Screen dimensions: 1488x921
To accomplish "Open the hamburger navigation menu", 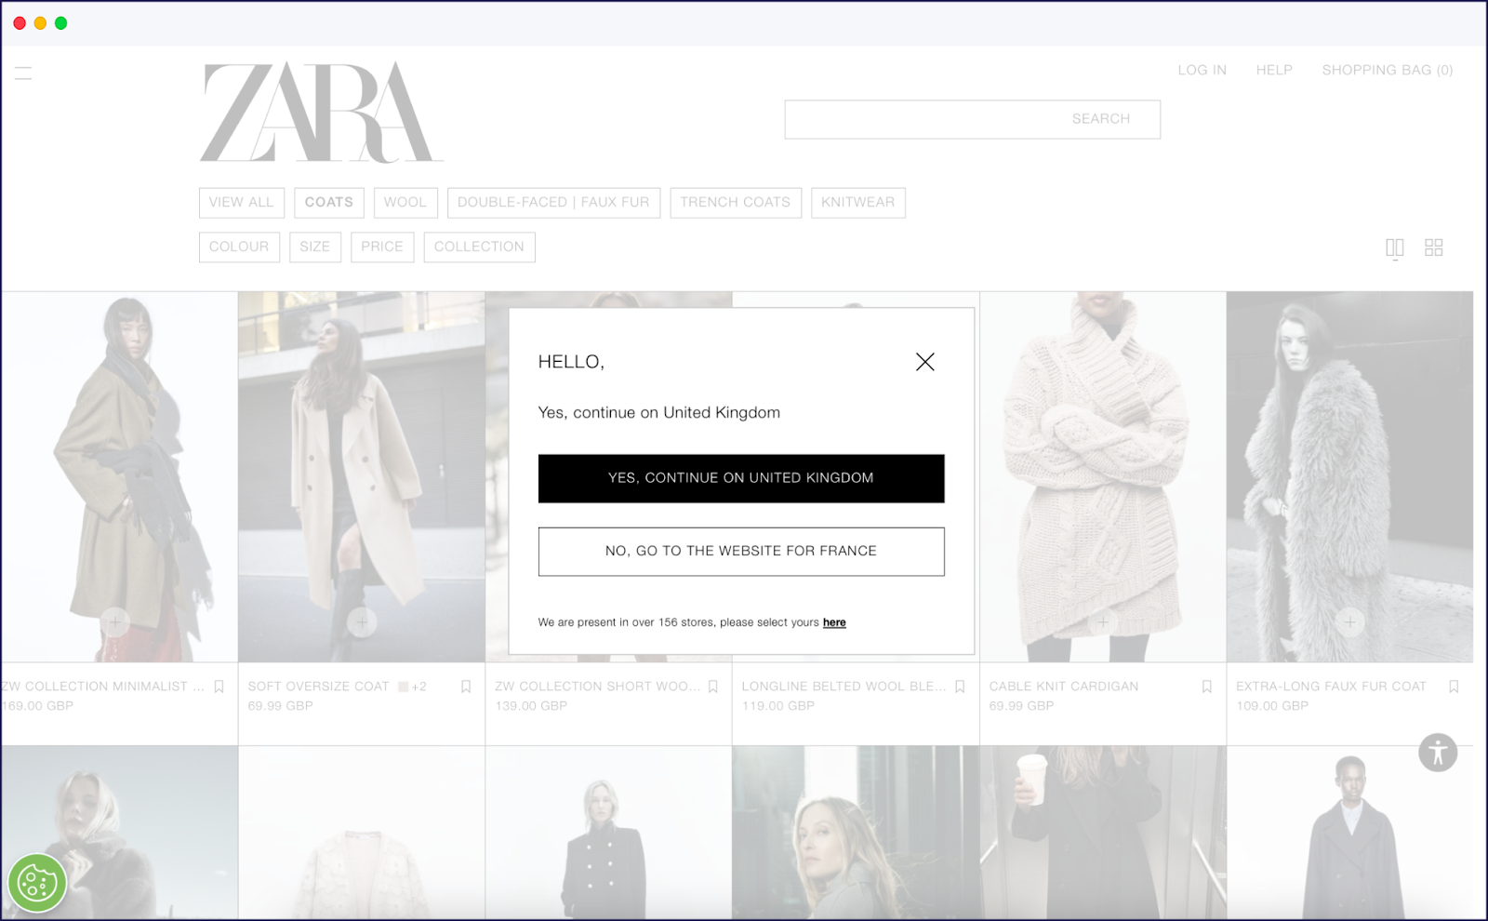I will coord(21,73).
